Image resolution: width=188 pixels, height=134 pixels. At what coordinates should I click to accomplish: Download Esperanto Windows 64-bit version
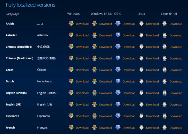[x=105, y=116]
